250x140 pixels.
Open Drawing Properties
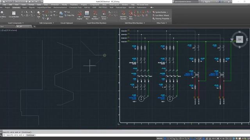161,19
